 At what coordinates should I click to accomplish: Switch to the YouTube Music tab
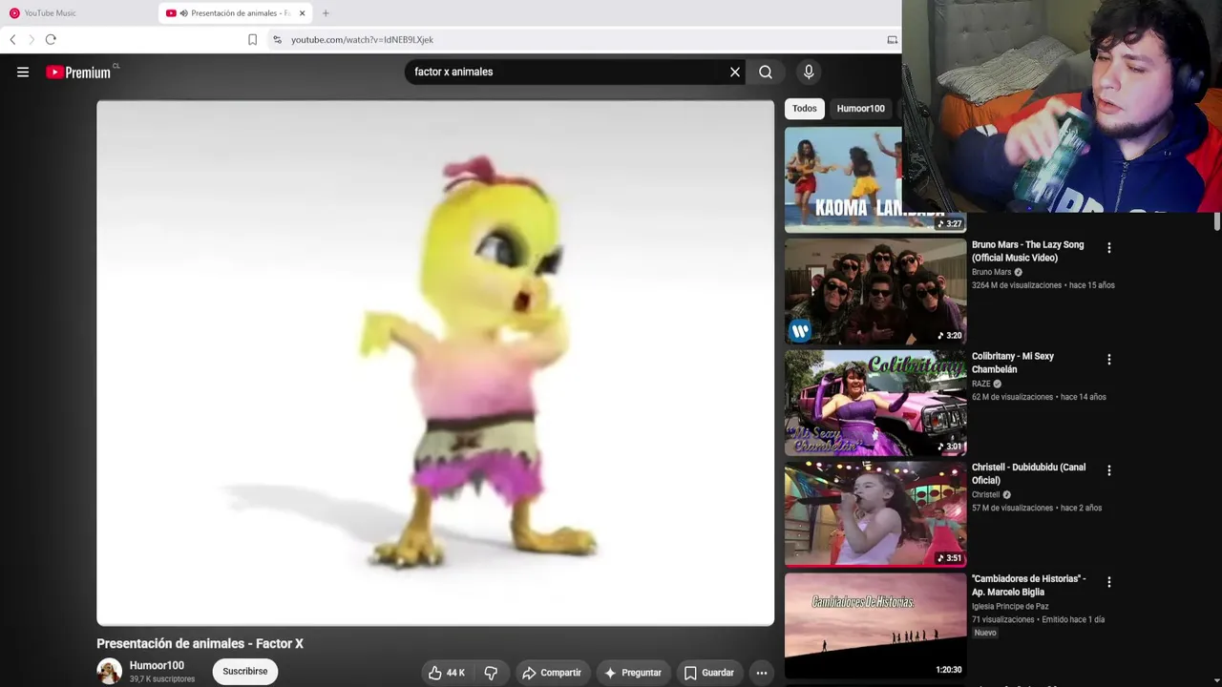coord(78,13)
